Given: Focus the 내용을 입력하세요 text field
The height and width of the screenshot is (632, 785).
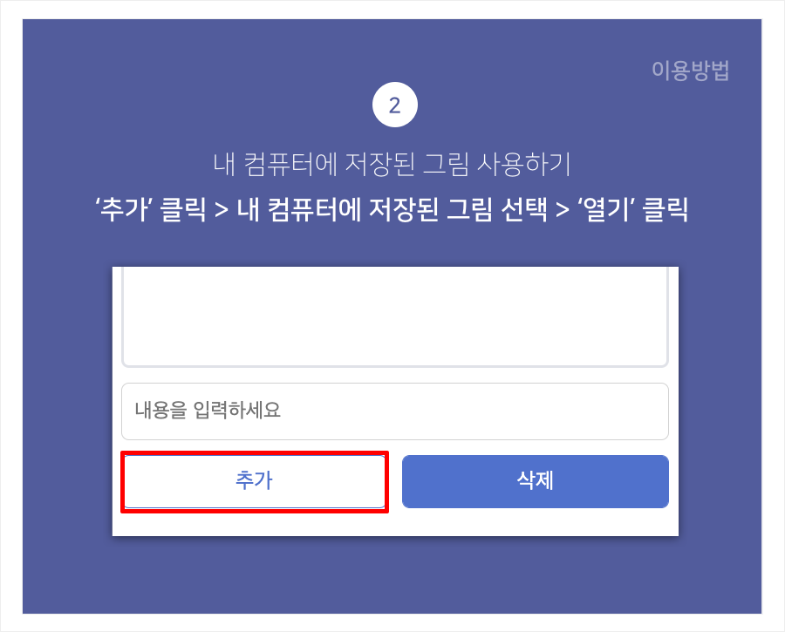Looking at the screenshot, I should click(394, 411).
